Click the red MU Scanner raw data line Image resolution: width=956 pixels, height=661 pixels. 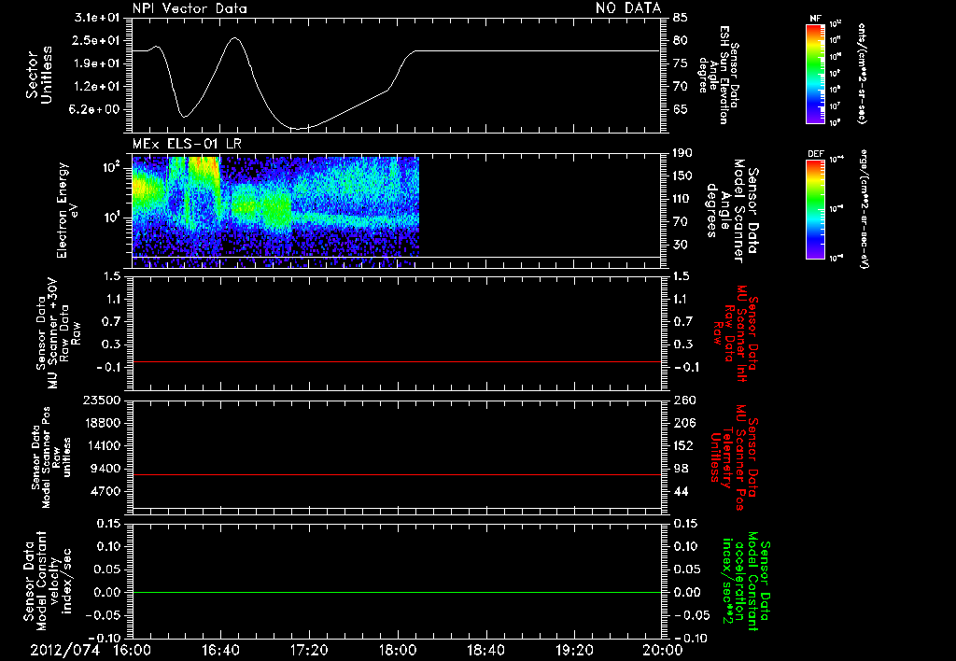(x=396, y=361)
